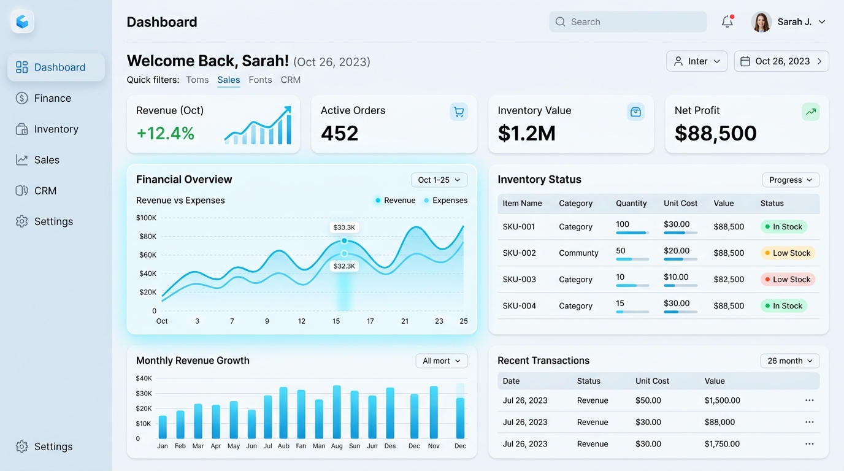Go to Dashboard in the sidebar
844x471 pixels.
[x=56, y=67]
